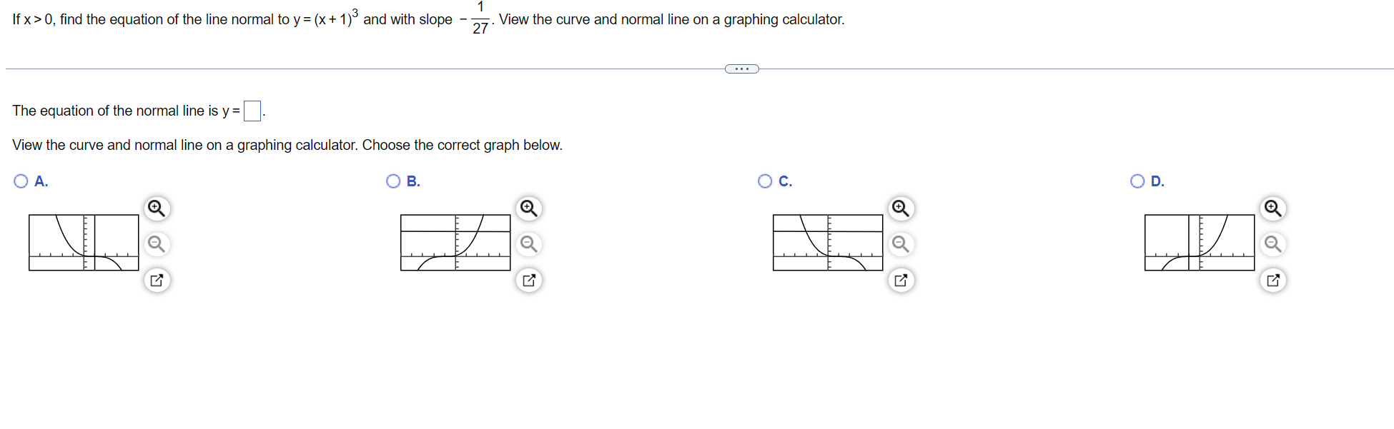Select answer choice D
Image resolution: width=1394 pixels, height=429 pixels.
1137,181
